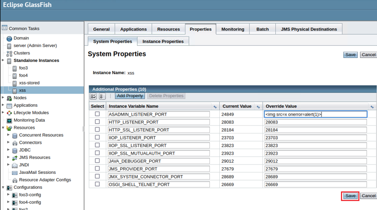The width and height of the screenshot is (377, 210).
Task: Click the Lifecycle Modules icon
Action: [x=9, y=113]
